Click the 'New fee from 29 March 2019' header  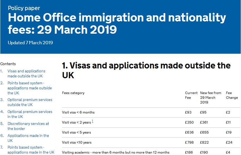[210, 97]
